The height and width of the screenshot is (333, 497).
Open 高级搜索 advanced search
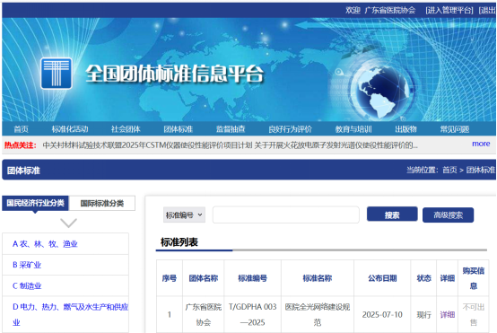[448, 215]
